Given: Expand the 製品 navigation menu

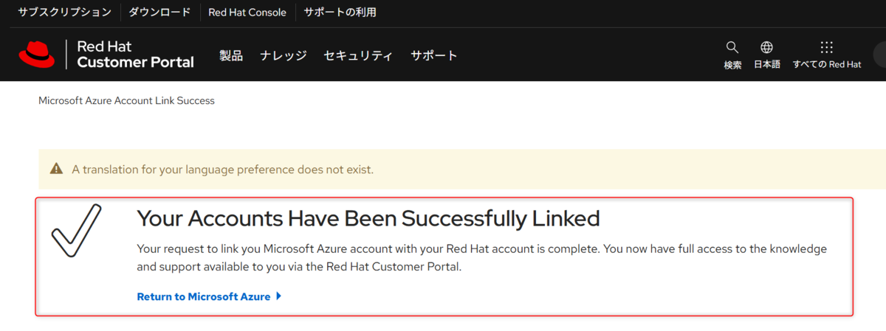Looking at the screenshot, I should tap(231, 55).
